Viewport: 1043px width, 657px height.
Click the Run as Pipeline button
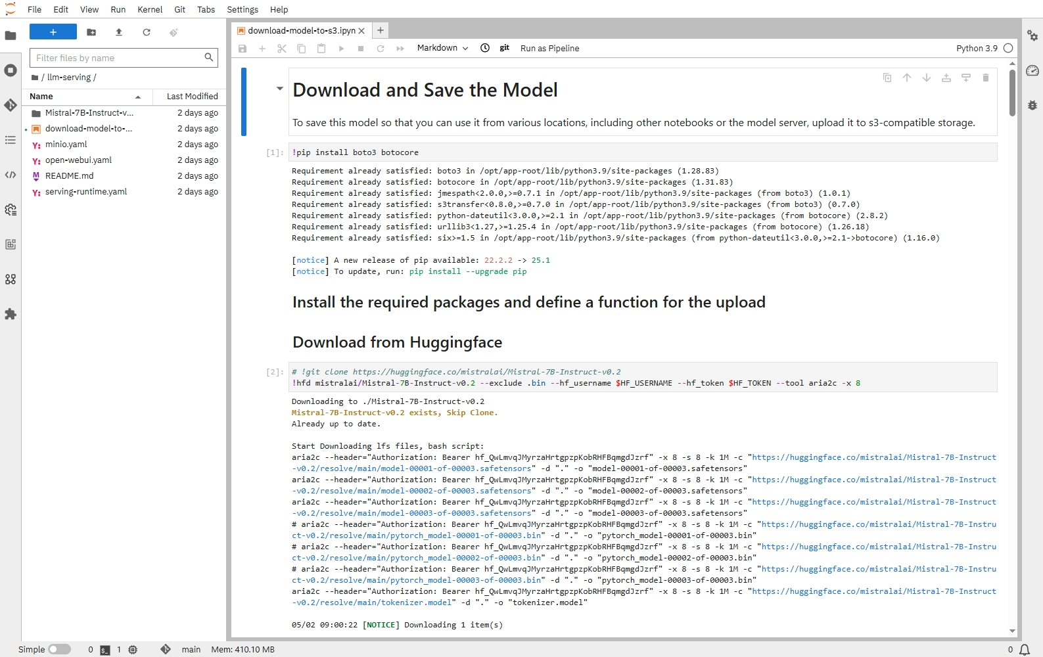[549, 48]
